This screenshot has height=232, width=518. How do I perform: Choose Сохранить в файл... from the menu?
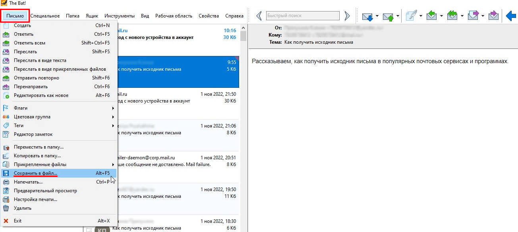36,173
